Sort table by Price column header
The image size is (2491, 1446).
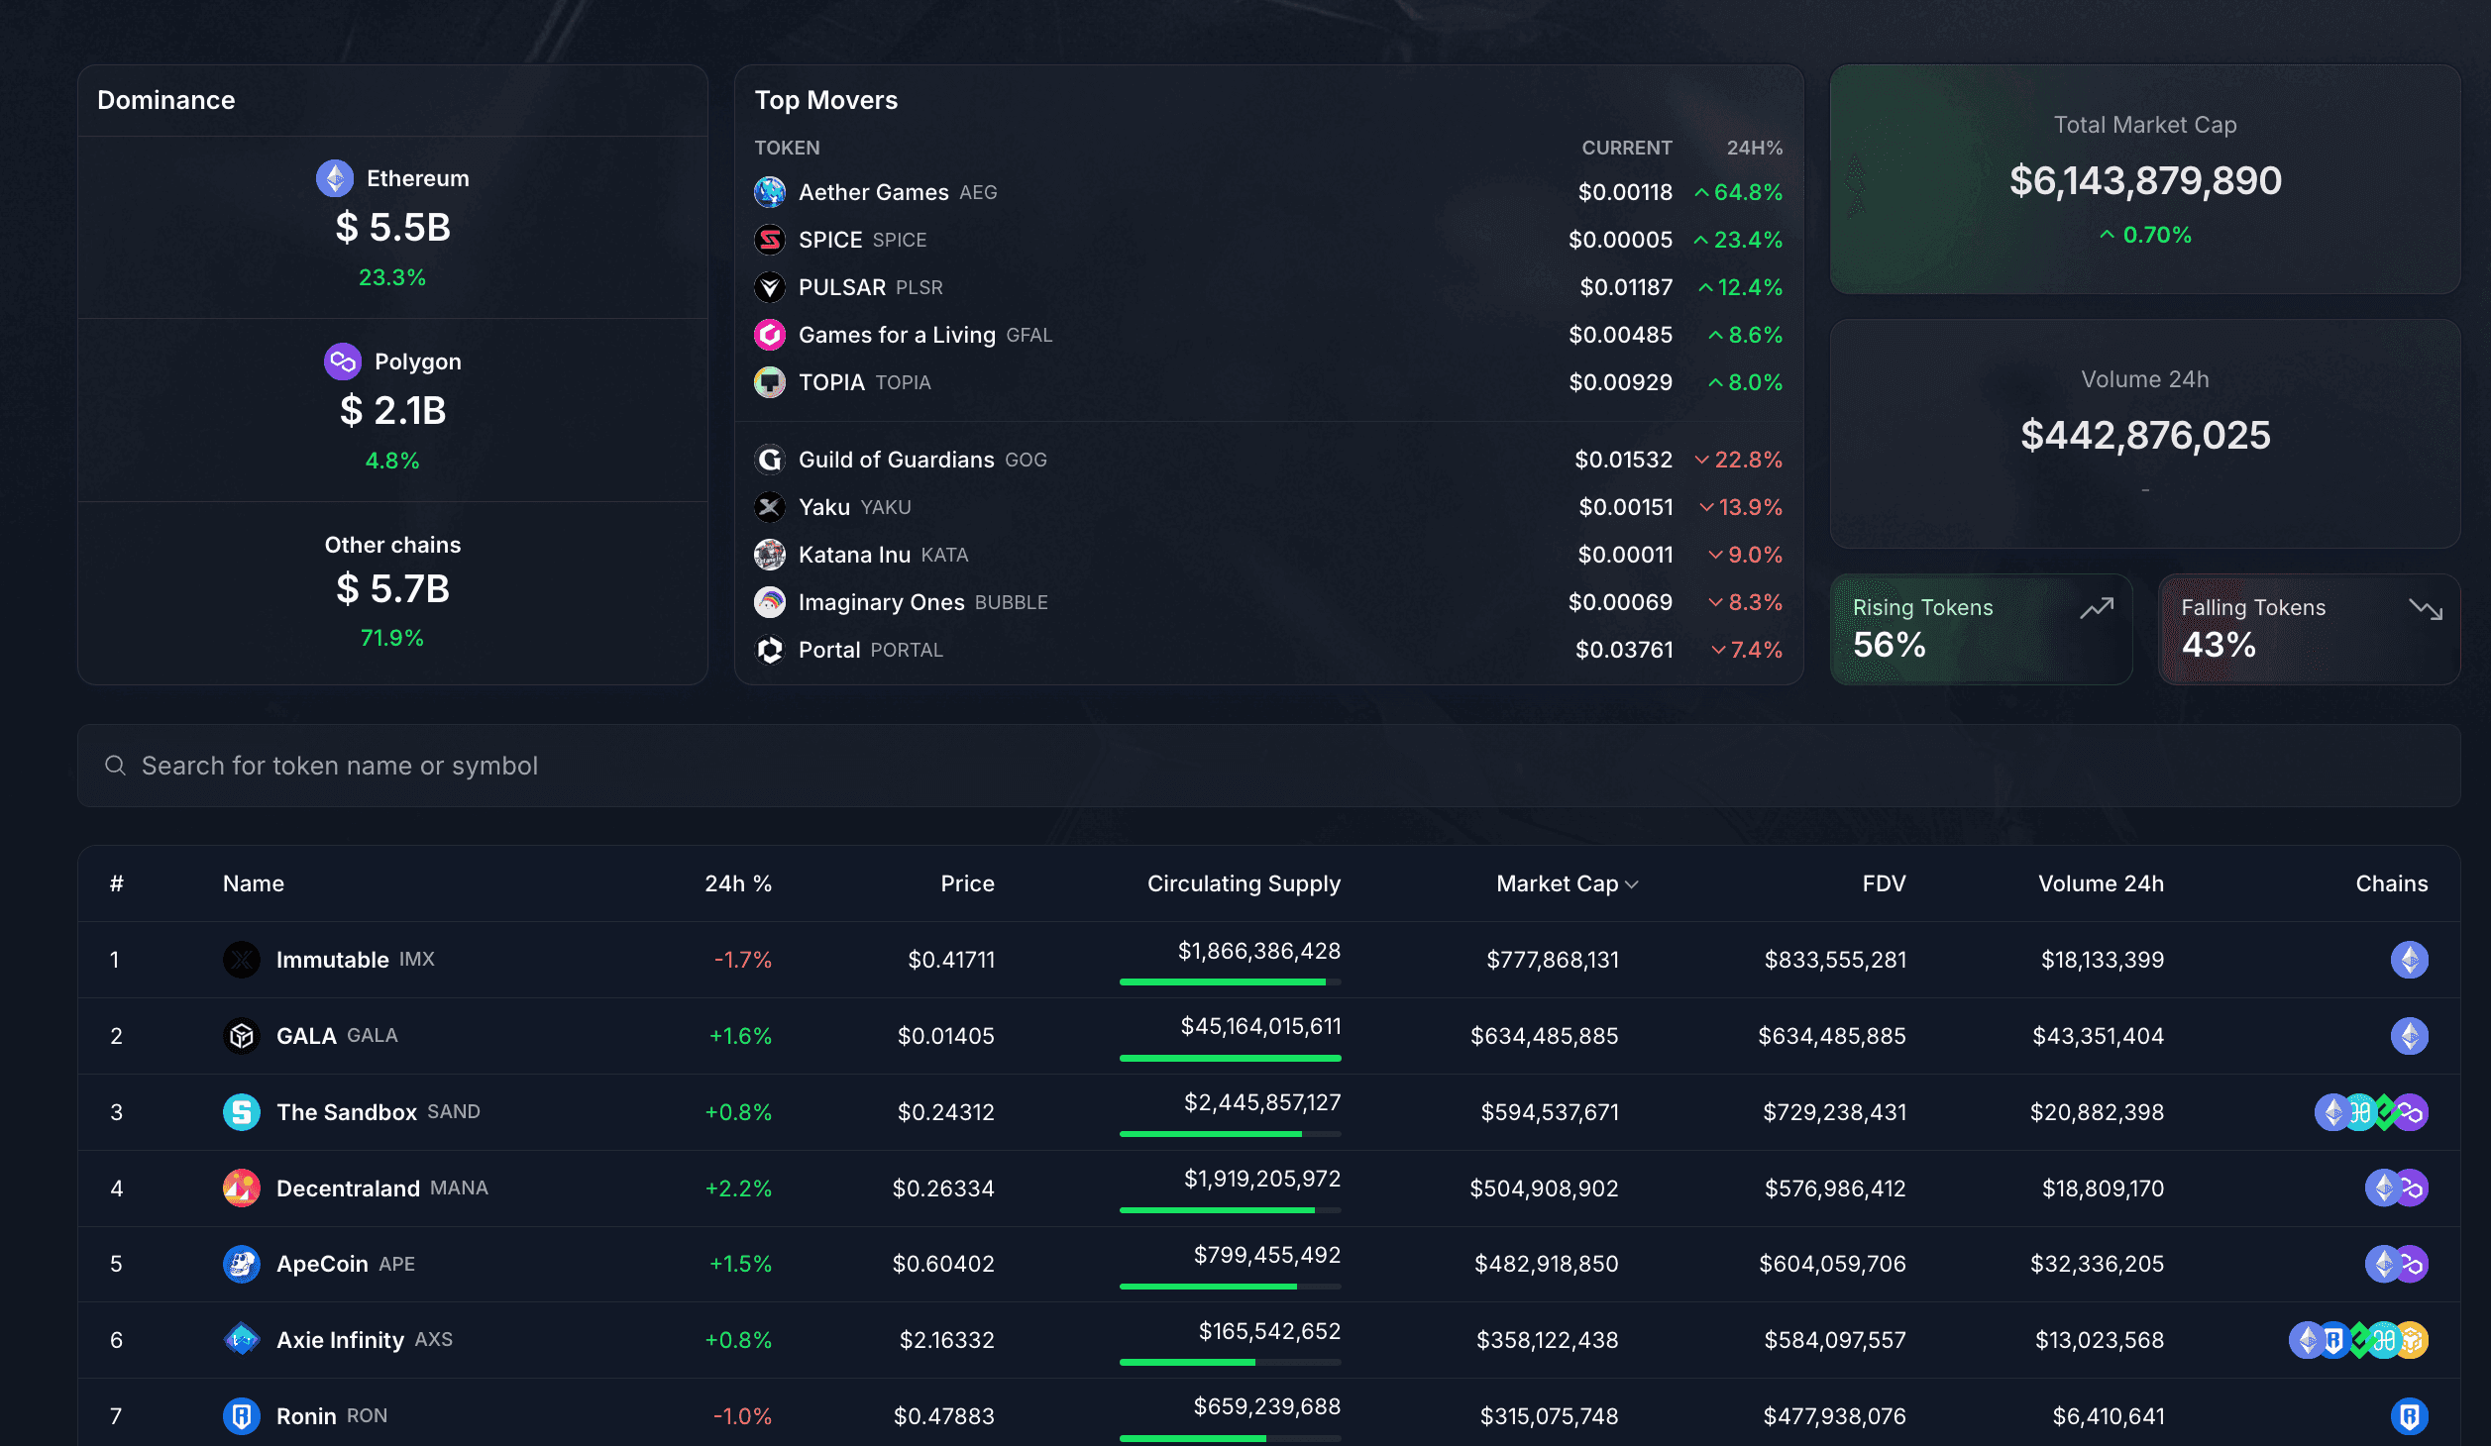[967, 883]
